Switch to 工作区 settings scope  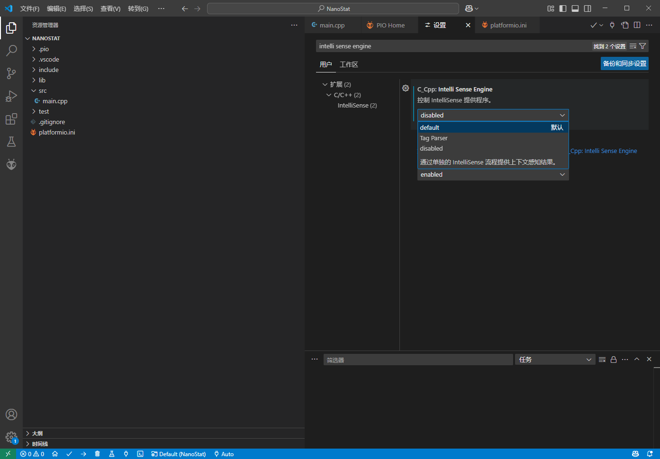point(349,64)
